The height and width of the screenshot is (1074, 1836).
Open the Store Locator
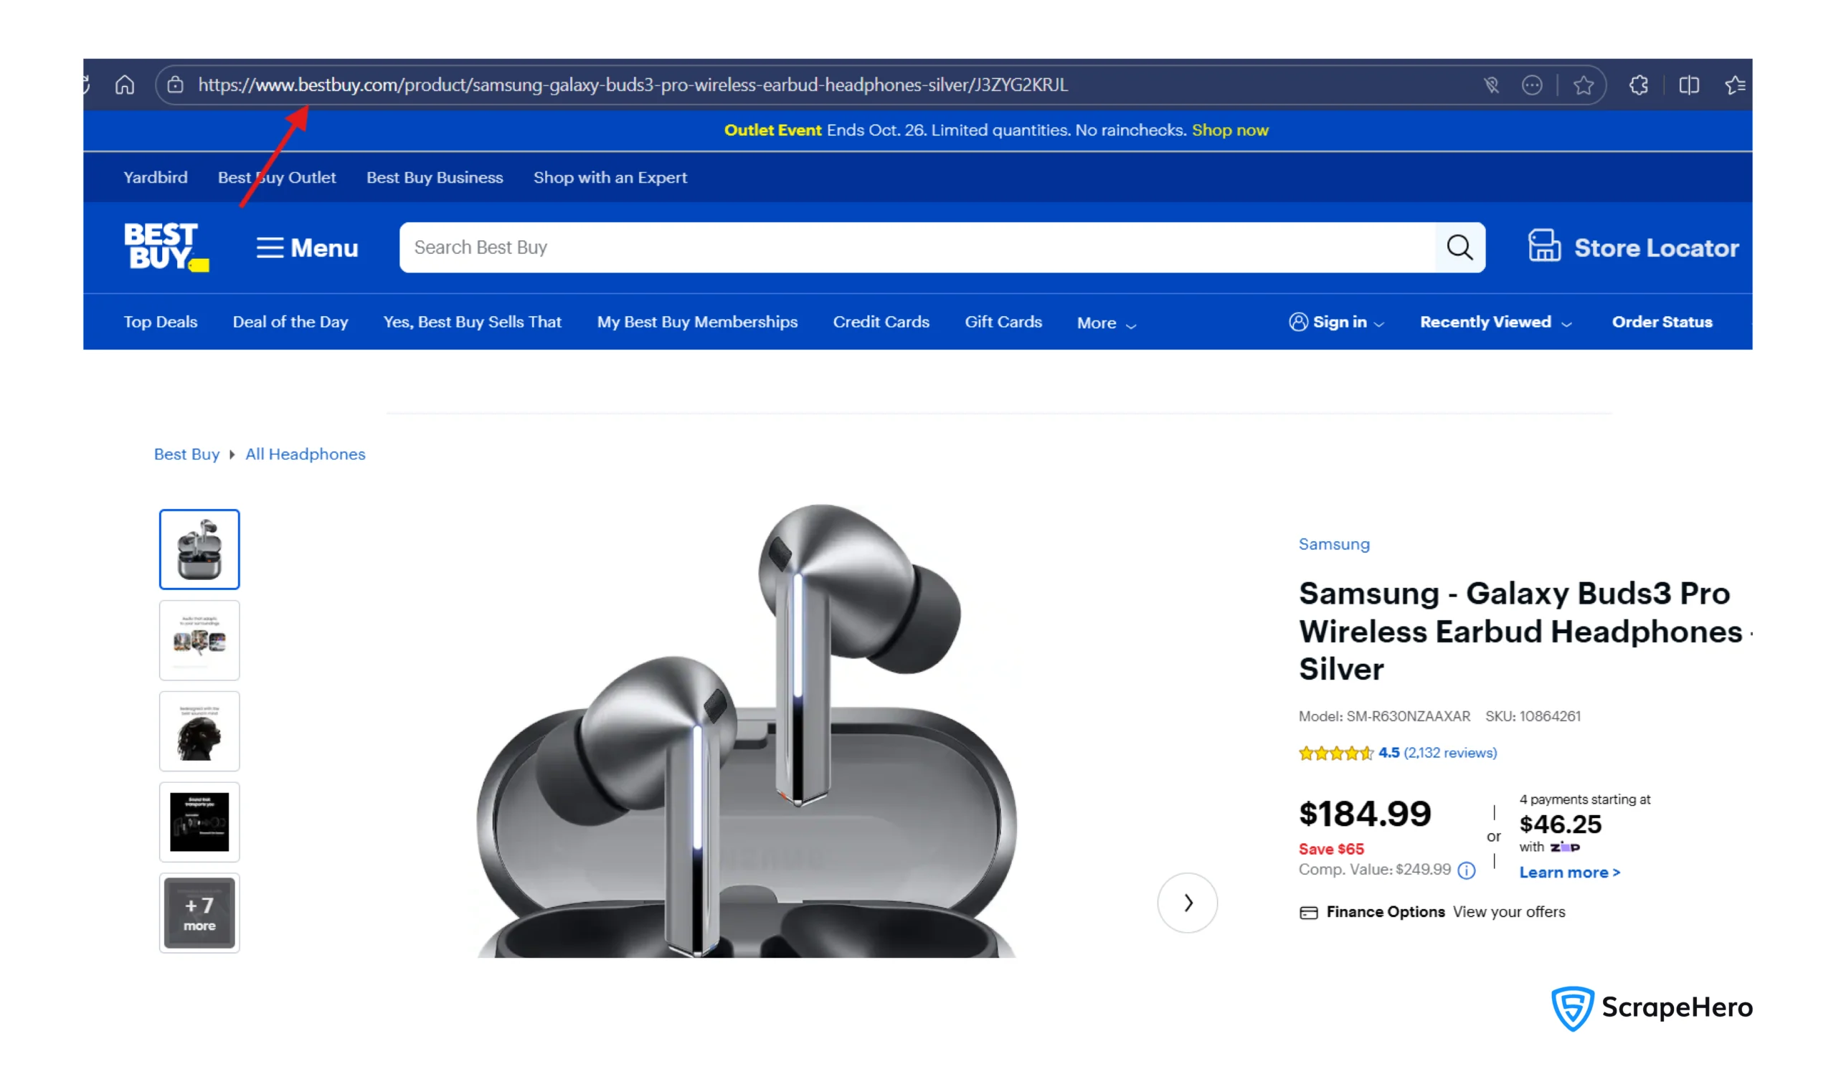[x=1633, y=247]
